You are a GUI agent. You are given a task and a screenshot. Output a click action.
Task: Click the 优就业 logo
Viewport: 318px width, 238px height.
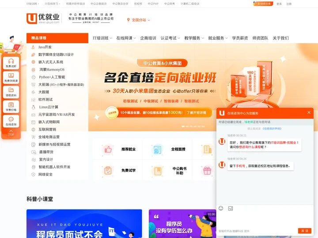(x=43, y=19)
